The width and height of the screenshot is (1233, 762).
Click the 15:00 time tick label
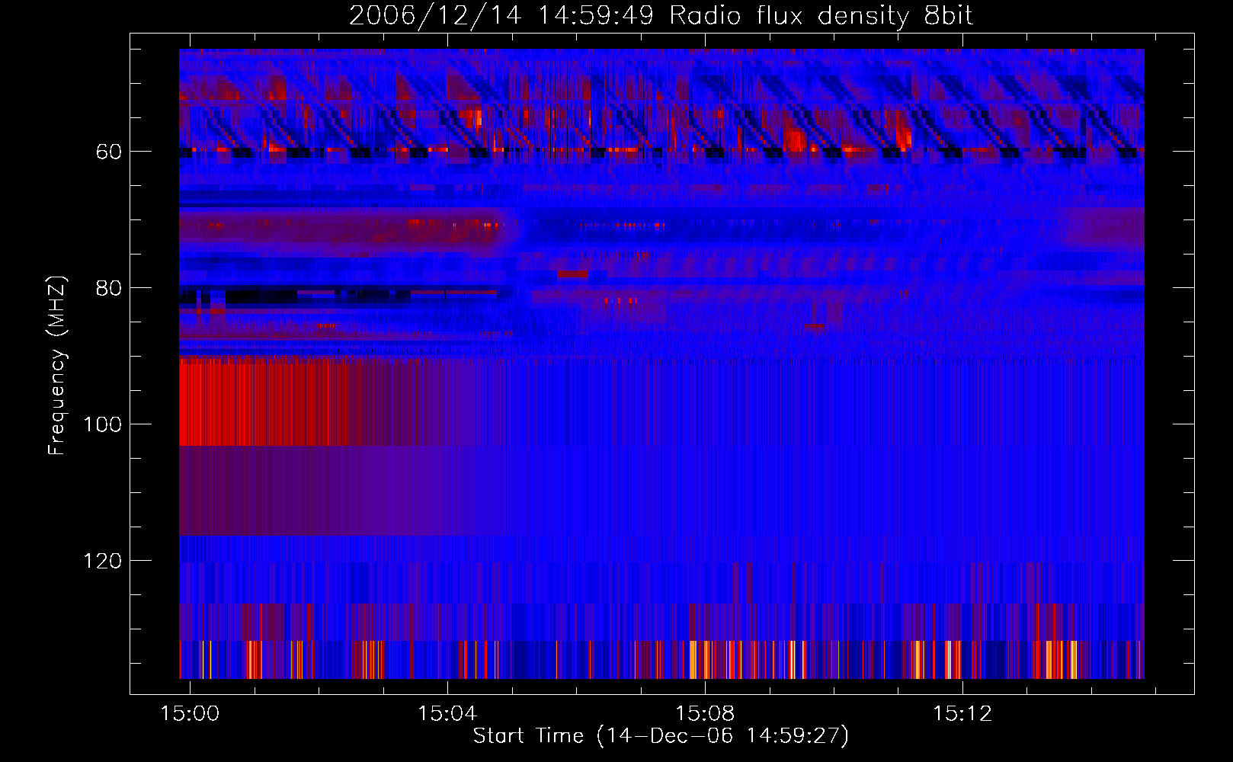click(189, 713)
